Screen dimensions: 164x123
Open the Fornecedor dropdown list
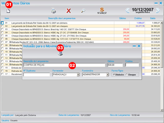(x=78, y=75)
